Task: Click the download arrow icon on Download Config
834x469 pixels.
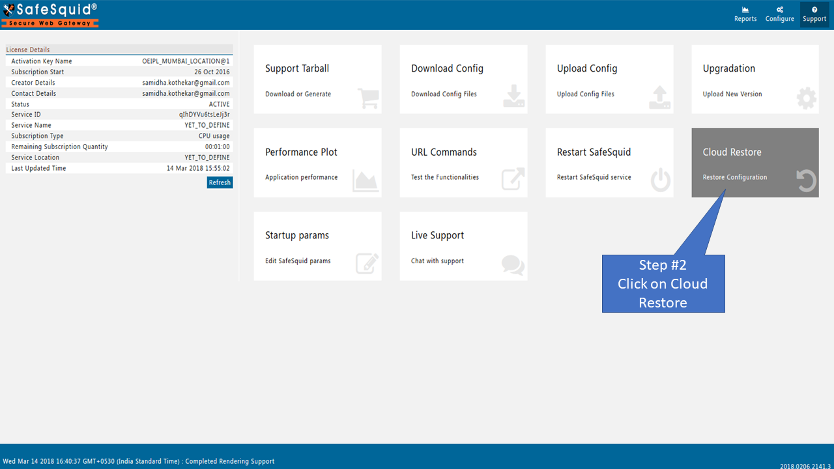Action: point(514,96)
